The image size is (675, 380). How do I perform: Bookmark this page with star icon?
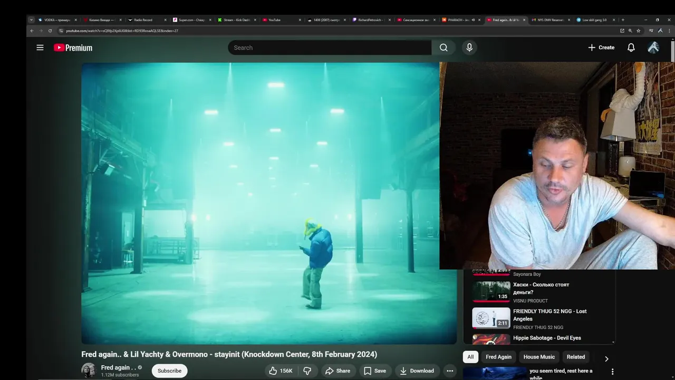pyautogui.click(x=638, y=31)
